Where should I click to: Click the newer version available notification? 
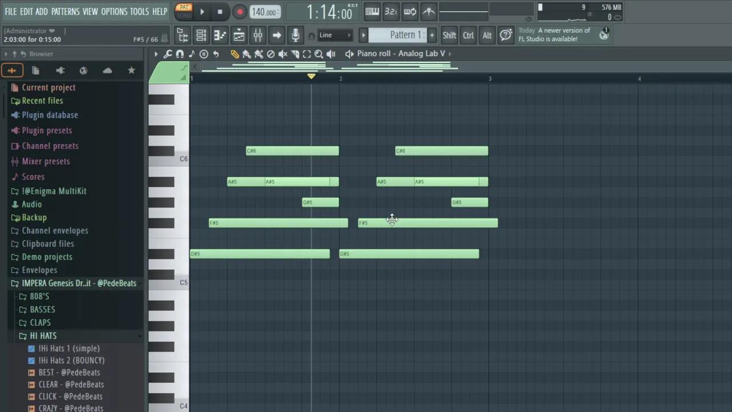coord(555,35)
